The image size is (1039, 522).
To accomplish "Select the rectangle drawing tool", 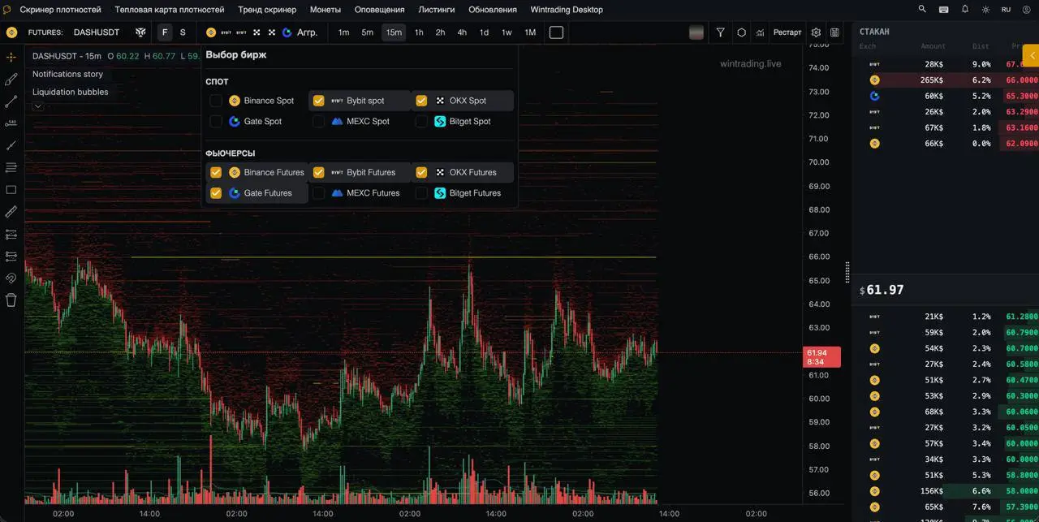I will pos(11,190).
